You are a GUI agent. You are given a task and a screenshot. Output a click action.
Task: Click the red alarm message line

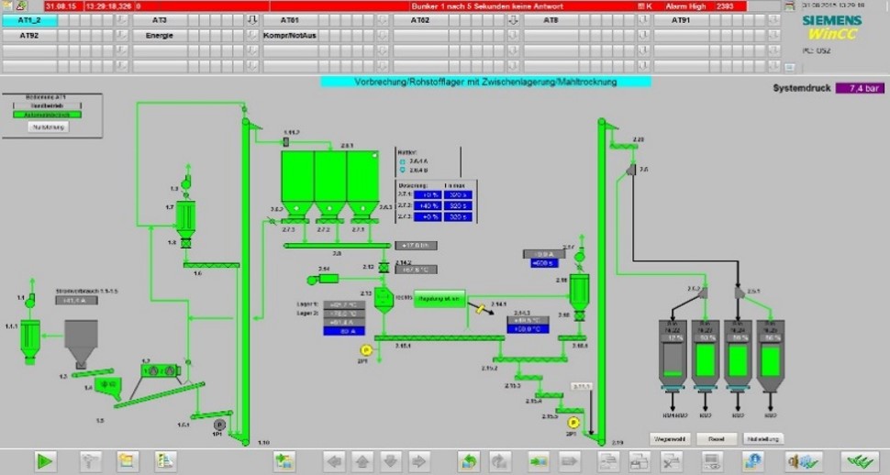click(395, 6)
